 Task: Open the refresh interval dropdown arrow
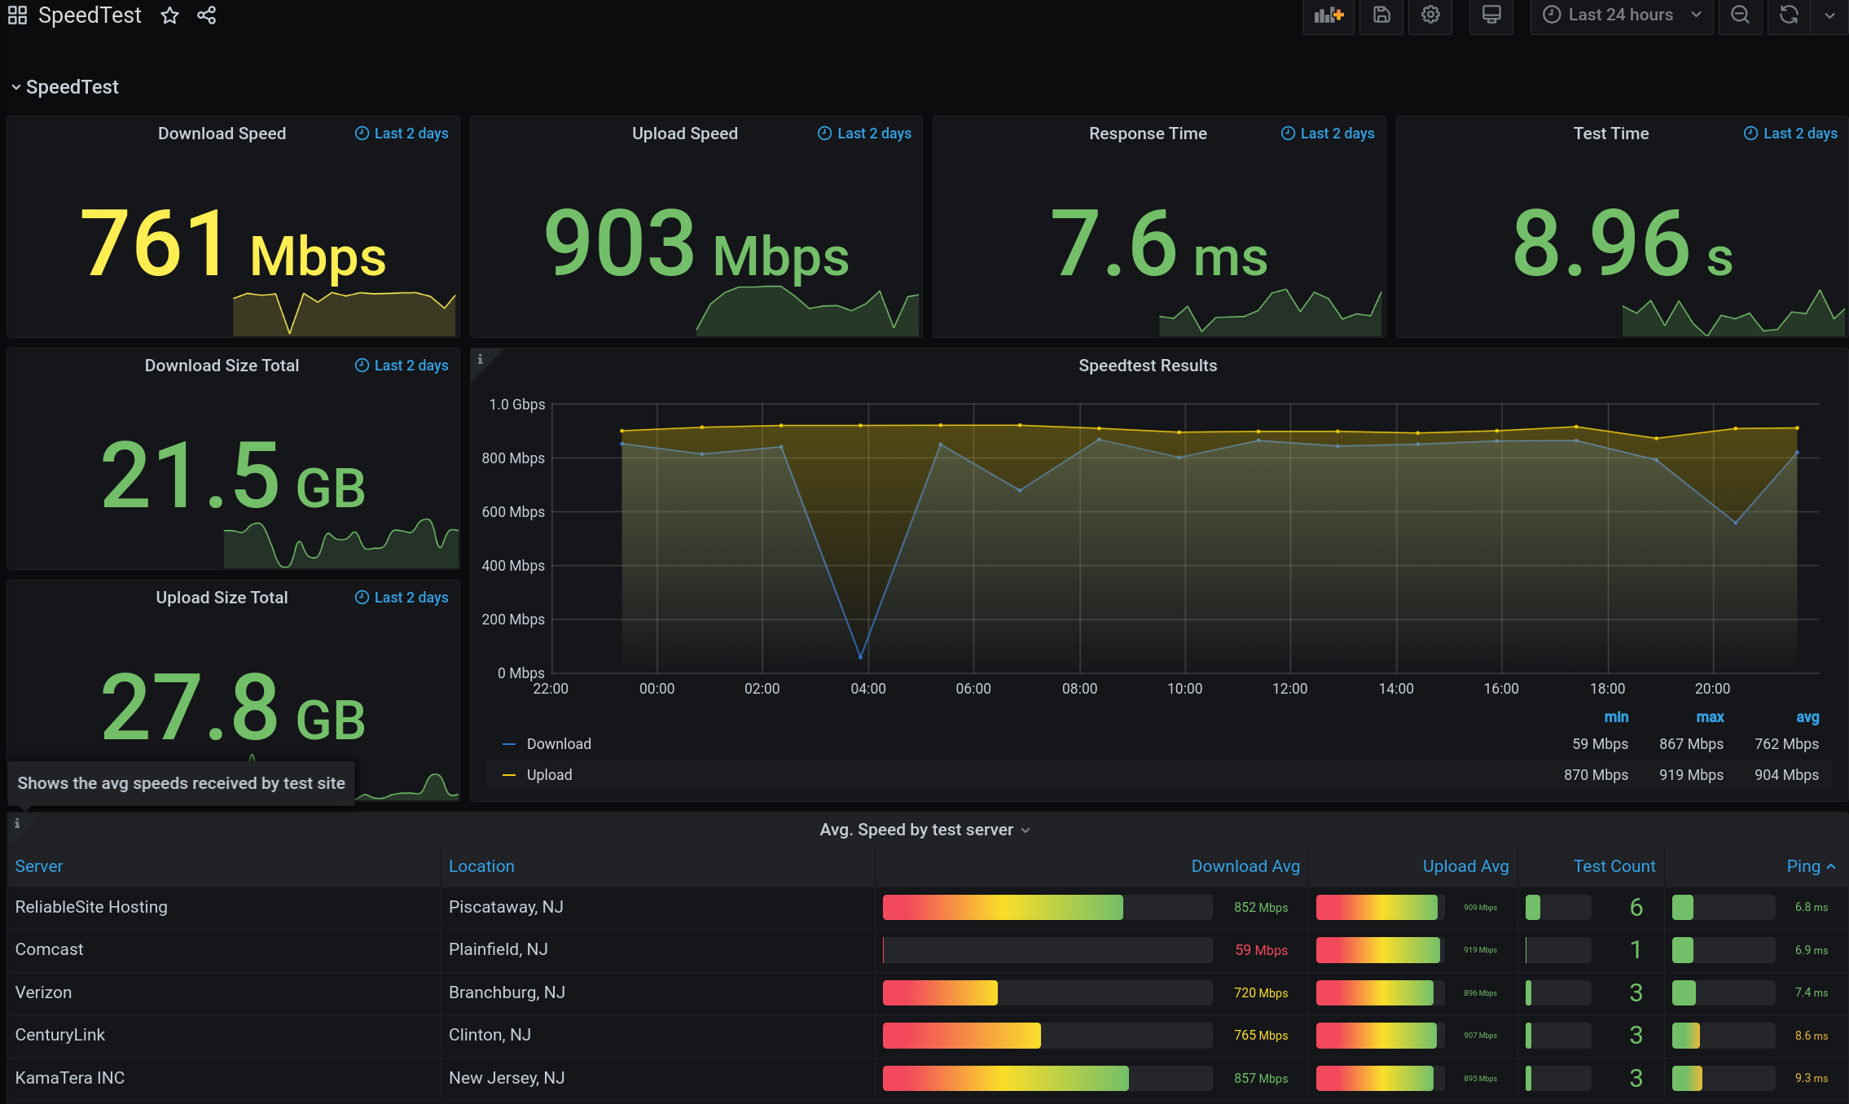click(1829, 15)
